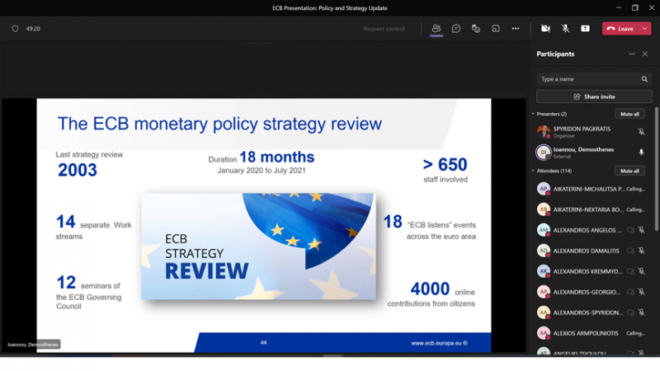Select SPYRIDON PAGKRATIS avatar
Screen dimensions: 660x371
(544, 132)
